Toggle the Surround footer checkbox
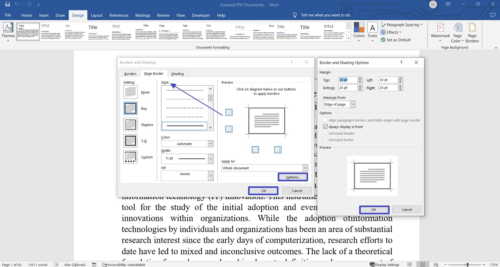 (325, 139)
